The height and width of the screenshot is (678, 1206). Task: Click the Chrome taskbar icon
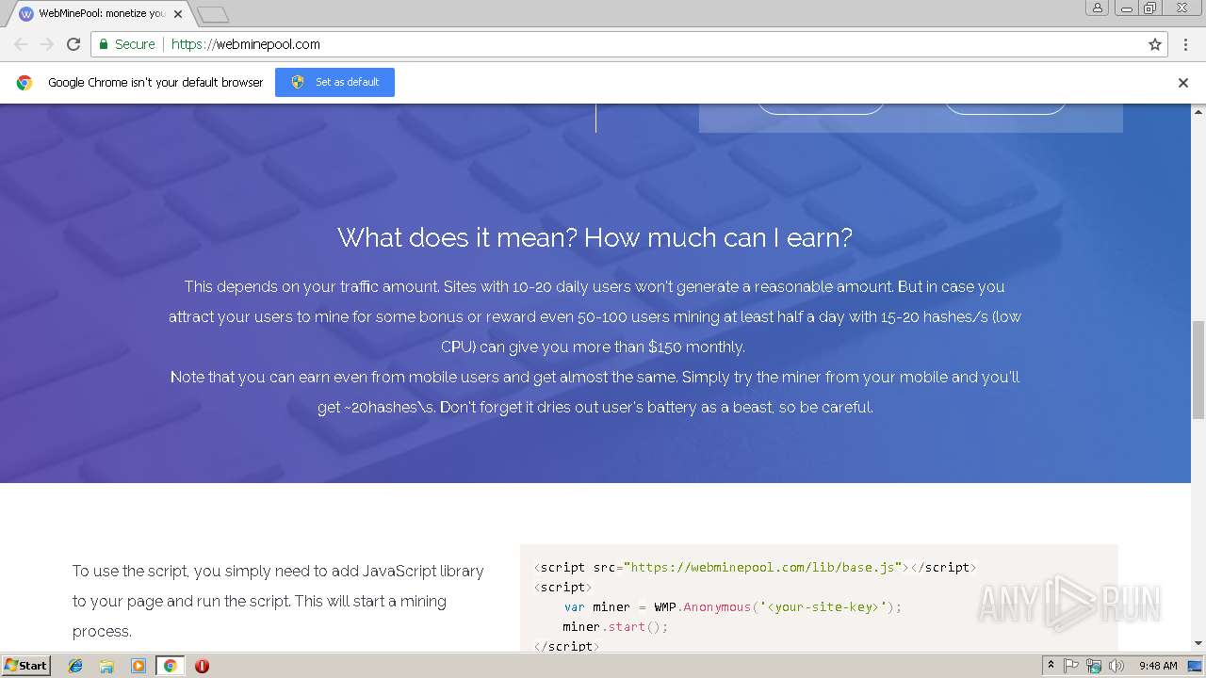pos(170,666)
